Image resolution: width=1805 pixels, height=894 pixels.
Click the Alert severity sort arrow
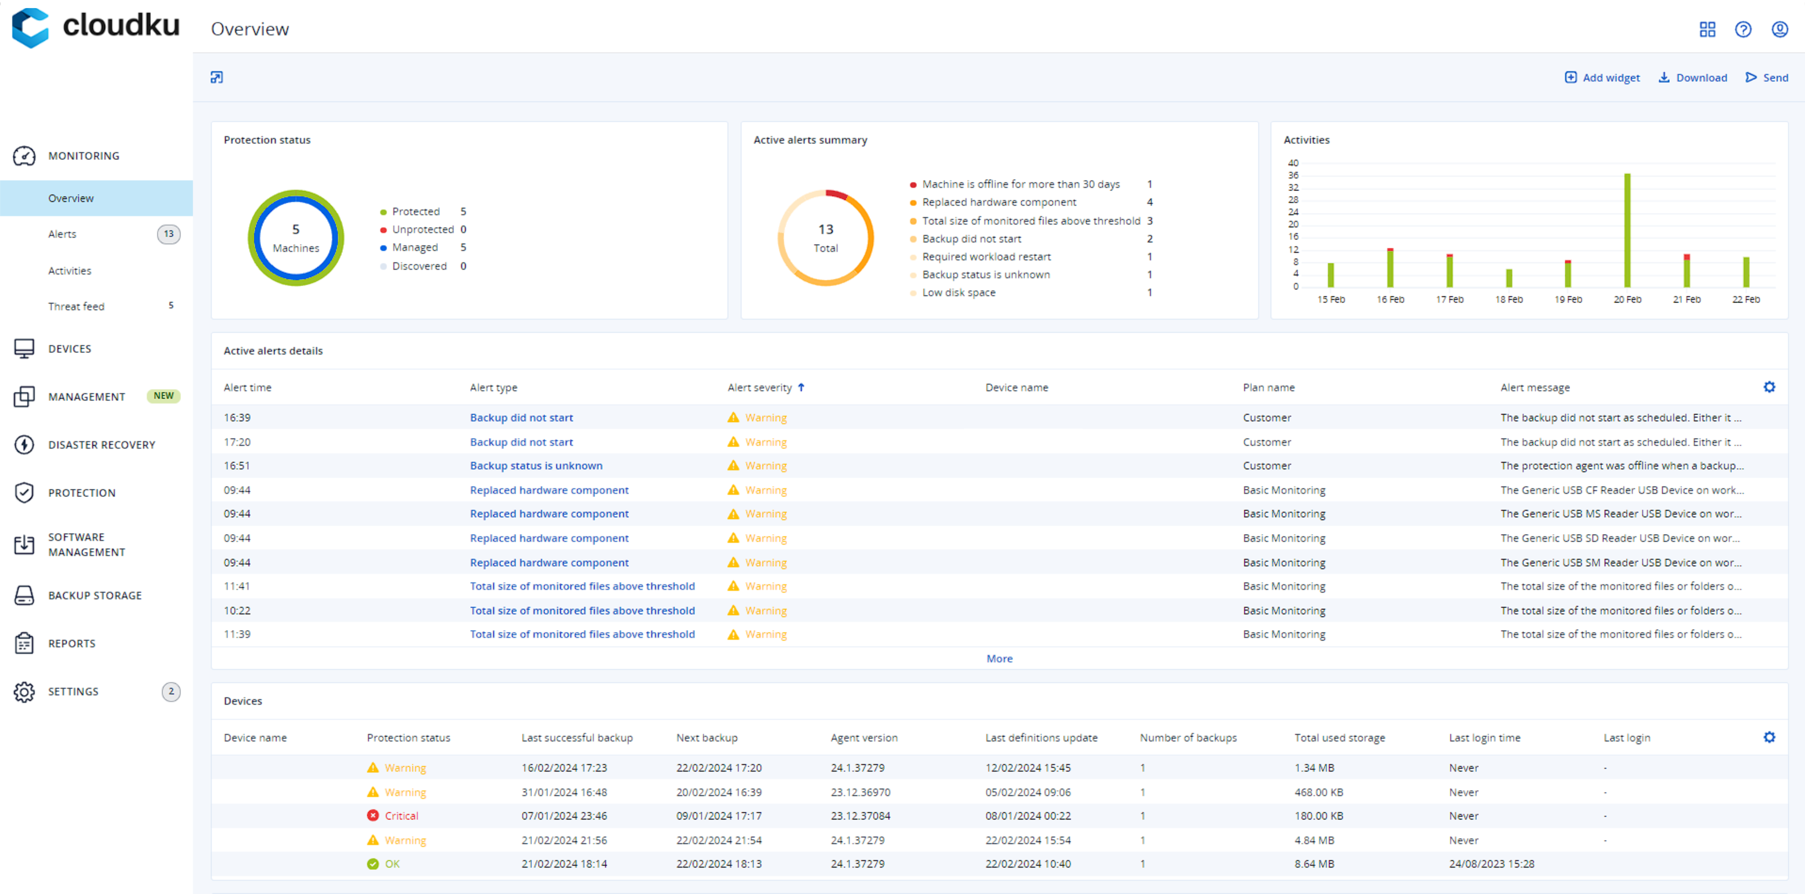click(x=801, y=387)
